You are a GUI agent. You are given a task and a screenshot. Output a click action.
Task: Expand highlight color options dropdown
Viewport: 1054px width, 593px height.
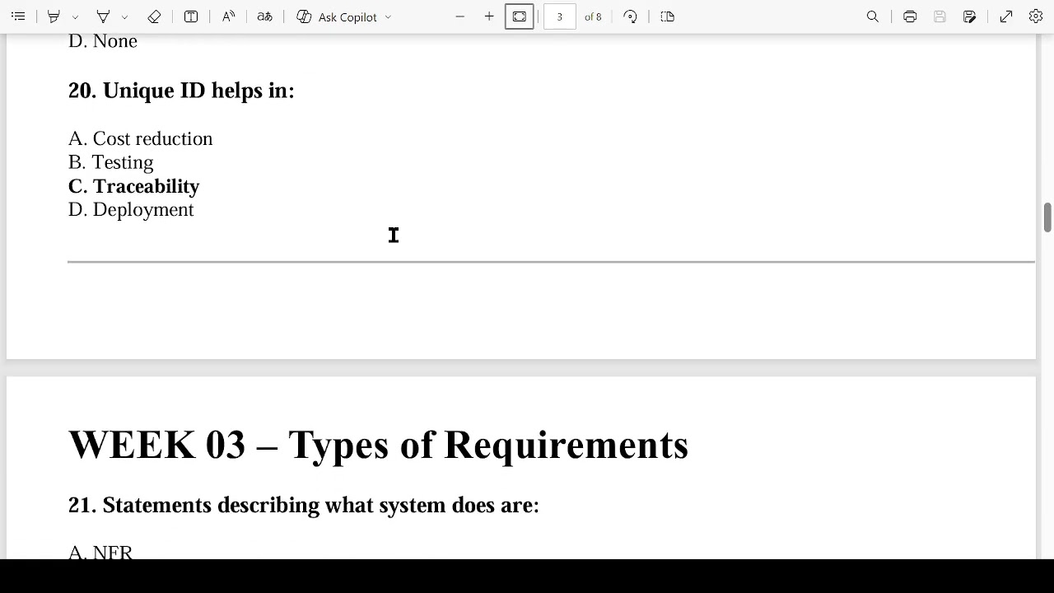pyautogui.click(x=75, y=16)
